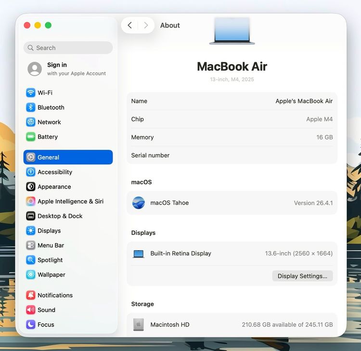Select the General gear icon
This screenshot has height=351, width=361.
31,157
